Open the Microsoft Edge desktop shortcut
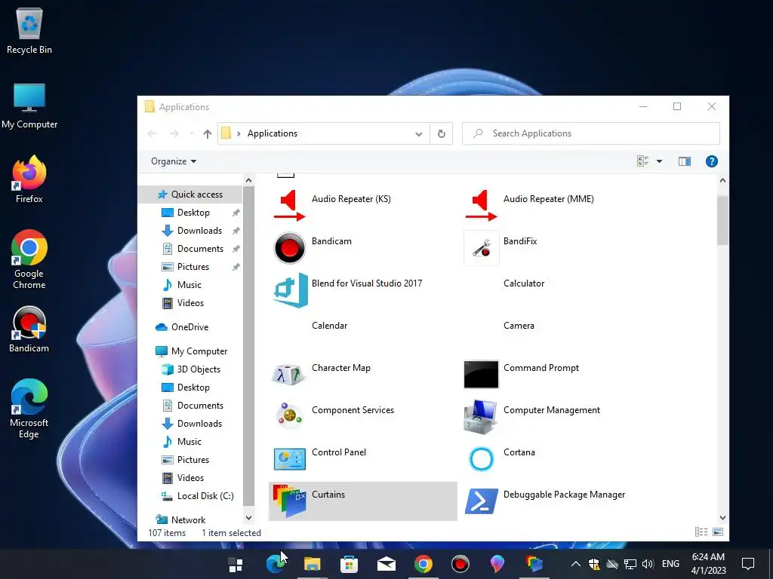Screen dimensions: 773x579 [29, 409]
